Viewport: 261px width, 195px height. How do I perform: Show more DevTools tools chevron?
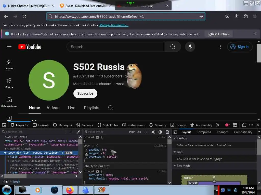[x=218, y=125]
